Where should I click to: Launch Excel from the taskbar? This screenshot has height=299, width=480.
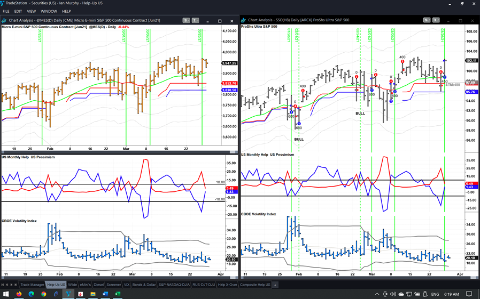point(117,294)
